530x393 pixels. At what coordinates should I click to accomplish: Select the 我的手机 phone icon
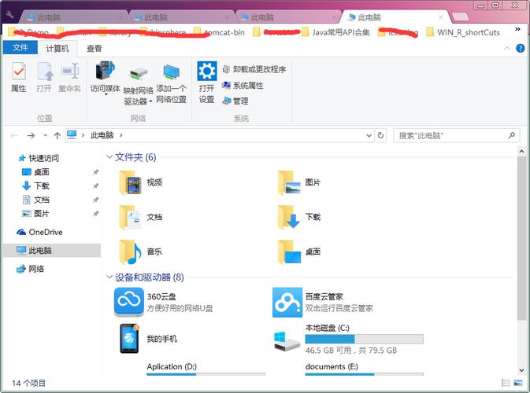[129, 338]
